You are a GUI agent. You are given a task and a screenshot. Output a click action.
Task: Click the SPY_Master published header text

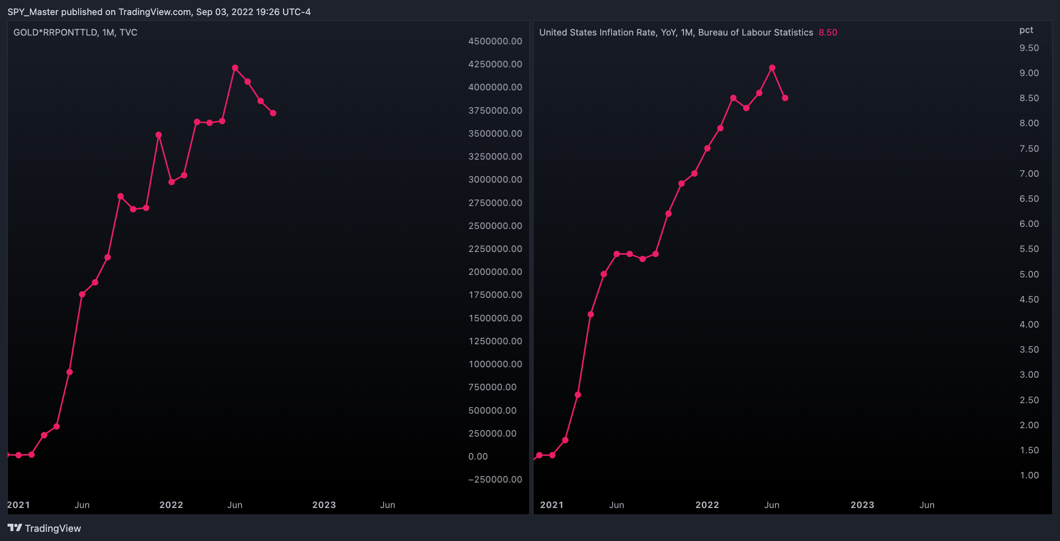click(159, 12)
